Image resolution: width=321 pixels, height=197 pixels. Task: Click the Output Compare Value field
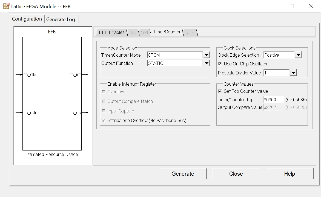(x=274, y=108)
